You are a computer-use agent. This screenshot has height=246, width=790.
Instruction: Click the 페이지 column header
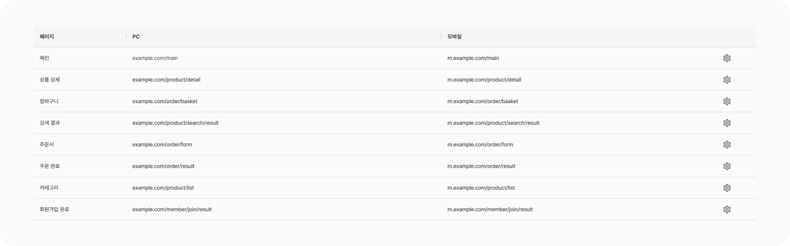[x=47, y=37]
